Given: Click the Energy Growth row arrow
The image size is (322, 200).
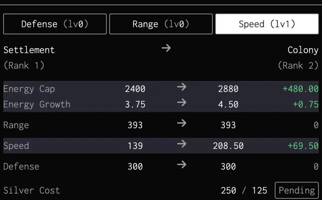Looking at the screenshot, I should [181, 103].
